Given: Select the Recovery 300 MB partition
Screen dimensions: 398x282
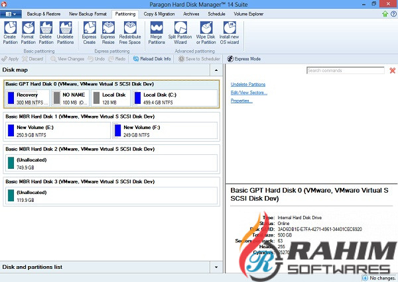Looking at the screenshot, I should click(28, 98).
